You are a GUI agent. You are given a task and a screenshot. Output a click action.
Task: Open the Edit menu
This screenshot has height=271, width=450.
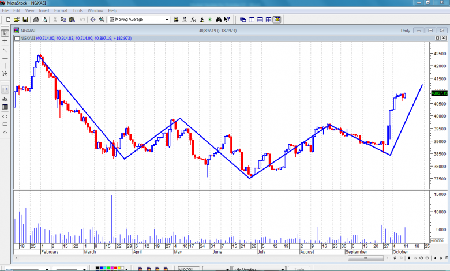[17, 10]
